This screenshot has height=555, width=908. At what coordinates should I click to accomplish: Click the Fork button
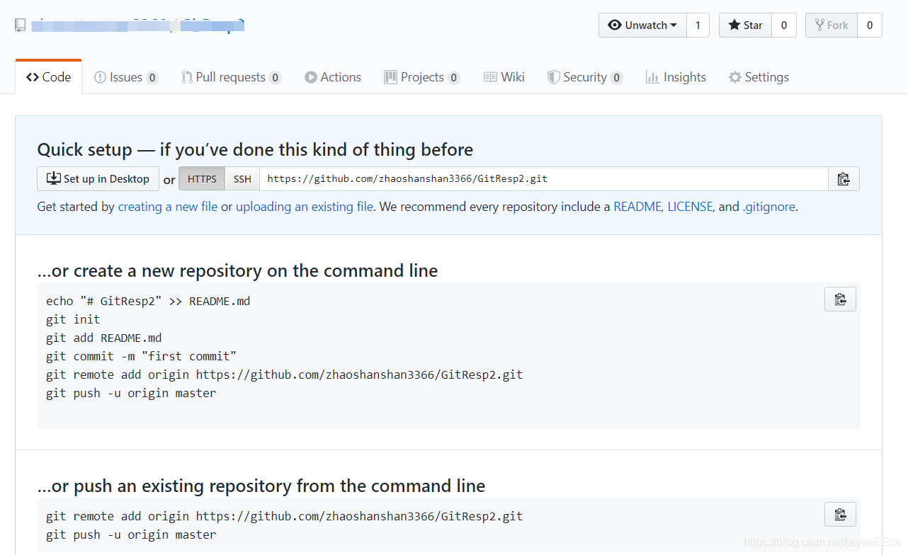pyautogui.click(x=832, y=25)
